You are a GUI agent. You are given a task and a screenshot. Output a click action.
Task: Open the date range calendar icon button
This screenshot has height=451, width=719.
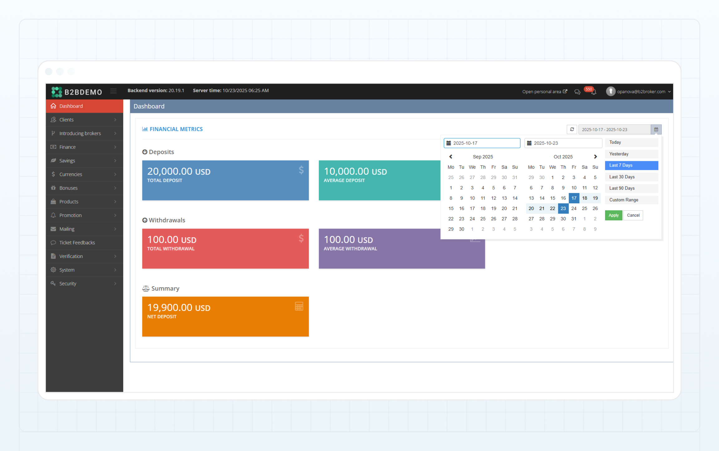point(656,129)
